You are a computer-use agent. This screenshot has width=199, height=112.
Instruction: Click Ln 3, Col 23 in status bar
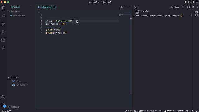(x=130, y=111)
